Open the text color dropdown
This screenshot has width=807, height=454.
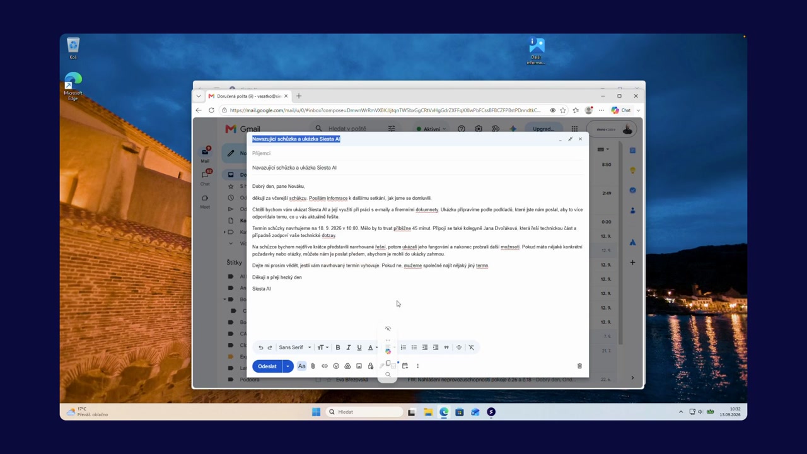(373, 347)
